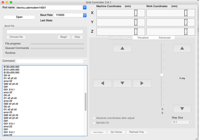Click the Work Coordinates Z display
The image size is (199, 140).
point(171,32)
